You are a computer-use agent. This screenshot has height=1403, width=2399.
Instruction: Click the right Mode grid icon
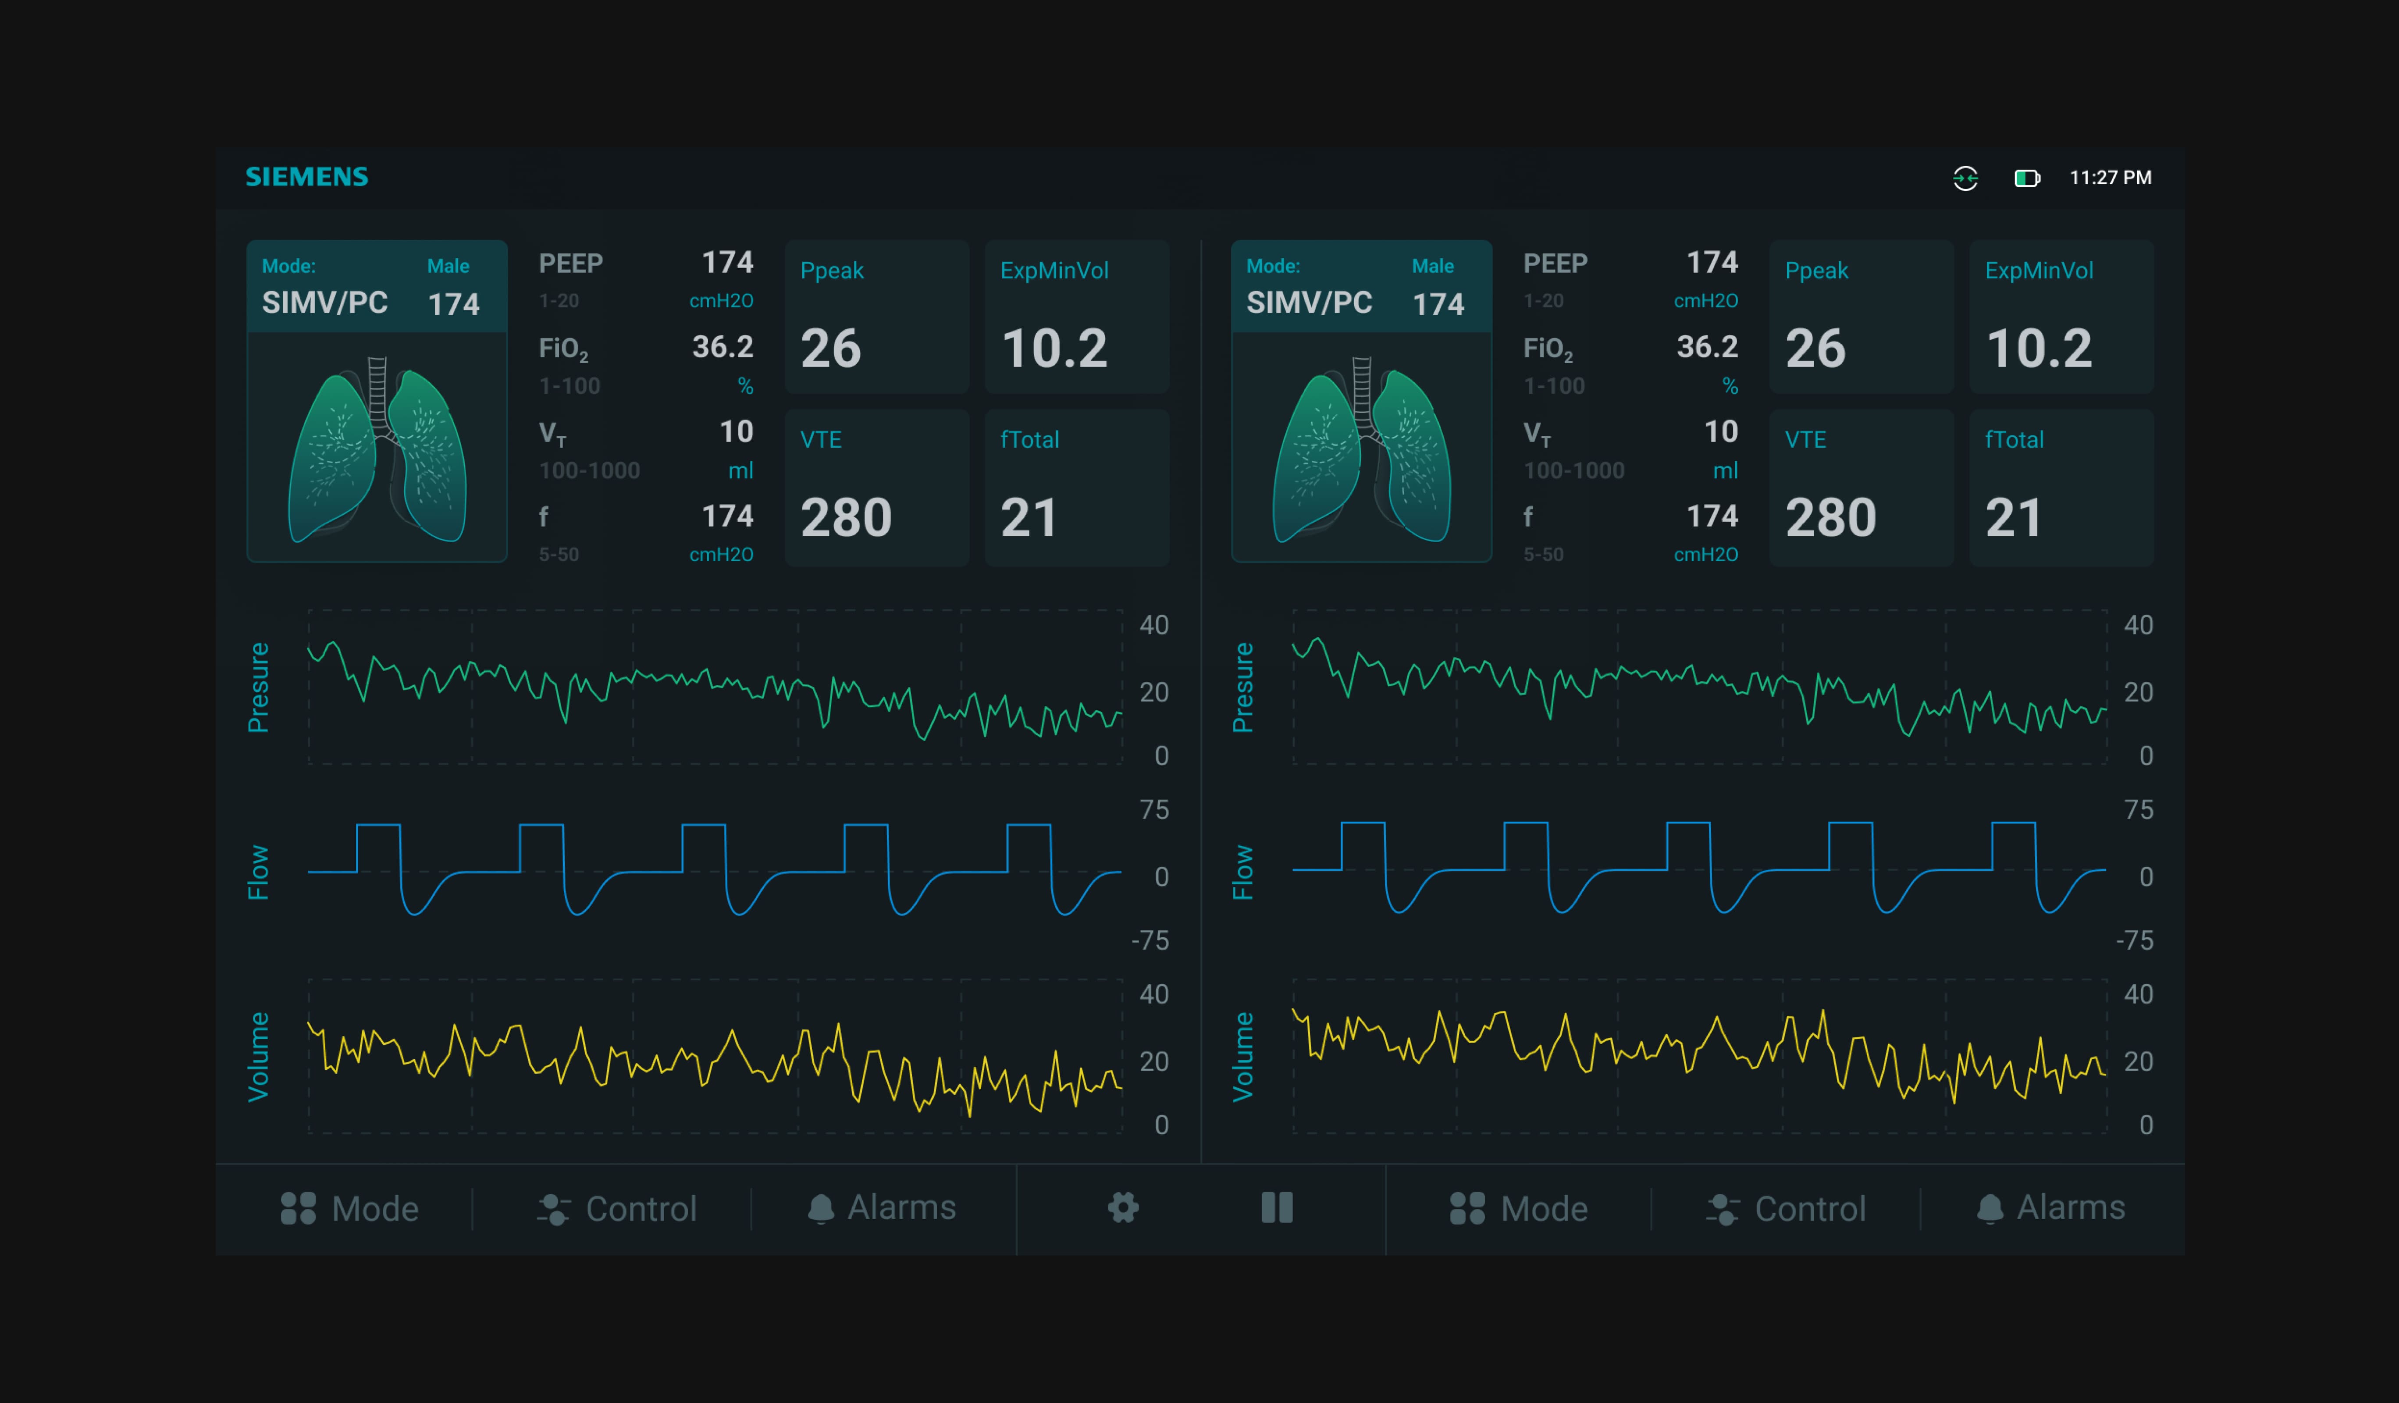tap(1467, 1208)
